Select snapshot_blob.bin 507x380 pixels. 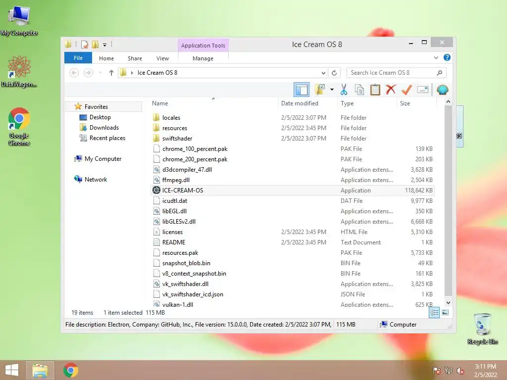tap(293, 263)
